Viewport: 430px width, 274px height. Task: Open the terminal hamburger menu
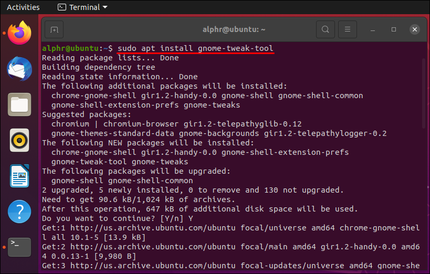pos(348,29)
